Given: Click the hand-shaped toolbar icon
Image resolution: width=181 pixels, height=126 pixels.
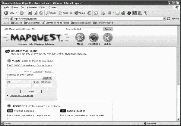Looking at the screenshot, I should coord(123,13).
